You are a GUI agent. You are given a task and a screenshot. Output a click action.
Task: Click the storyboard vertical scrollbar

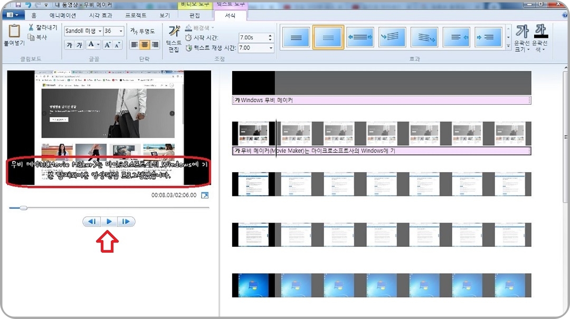pyautogui.click(x=565, y=137)
